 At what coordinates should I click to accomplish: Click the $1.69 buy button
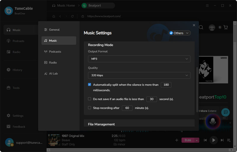(188, 140)
